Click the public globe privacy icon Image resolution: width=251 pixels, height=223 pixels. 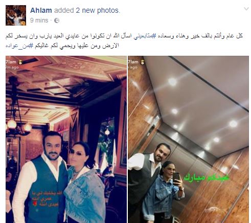57,20
